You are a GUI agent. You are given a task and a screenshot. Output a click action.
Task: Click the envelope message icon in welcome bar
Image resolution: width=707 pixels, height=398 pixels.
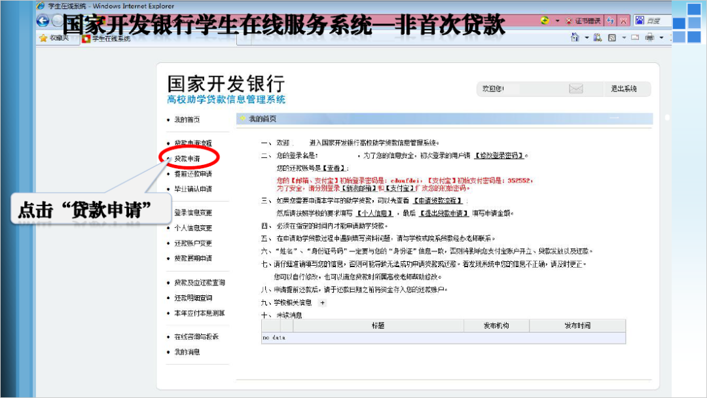click(x=576, y=89)
